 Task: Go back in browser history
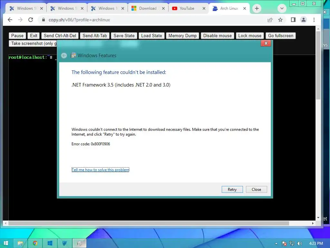coord(10,20)
